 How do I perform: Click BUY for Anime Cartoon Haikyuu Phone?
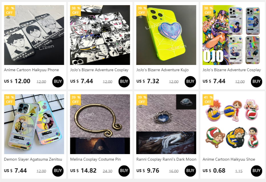58,82
